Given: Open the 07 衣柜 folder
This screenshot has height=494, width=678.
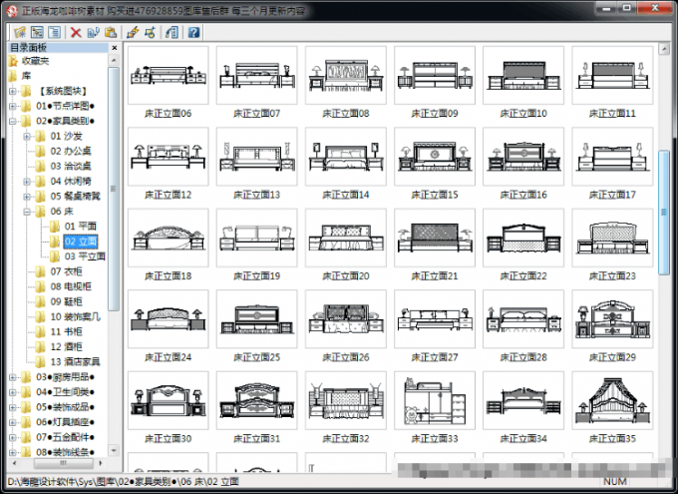Looking at the screenshot, I should coord(66,271).
